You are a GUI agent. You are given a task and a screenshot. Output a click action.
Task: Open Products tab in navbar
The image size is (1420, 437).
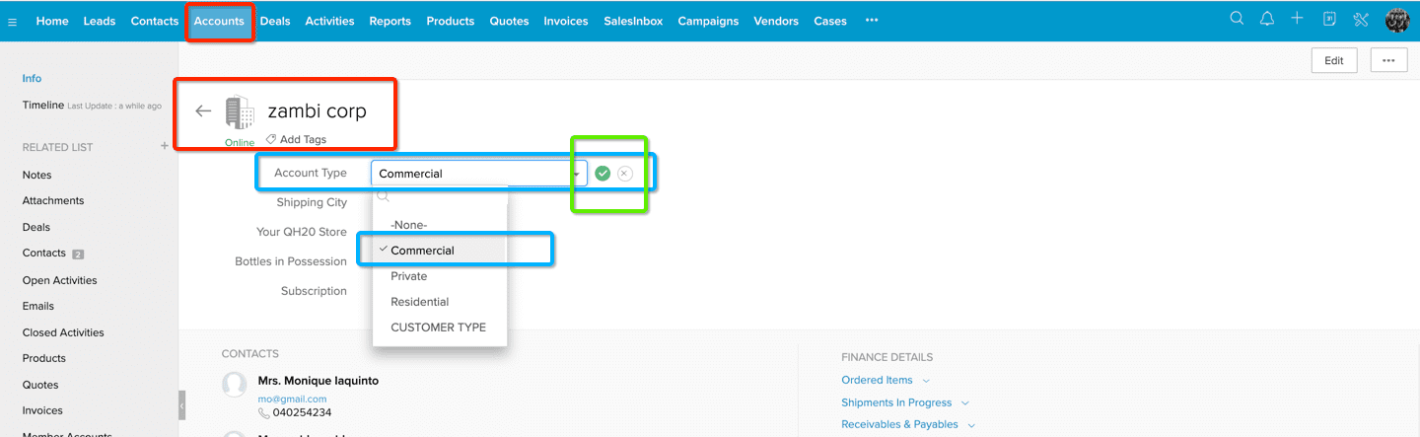[451, 21]
